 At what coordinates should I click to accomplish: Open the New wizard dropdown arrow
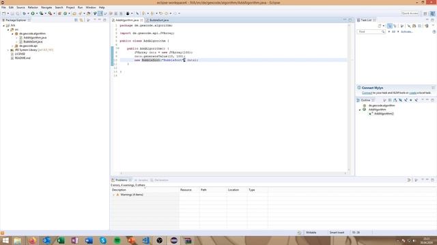(8, 14)
